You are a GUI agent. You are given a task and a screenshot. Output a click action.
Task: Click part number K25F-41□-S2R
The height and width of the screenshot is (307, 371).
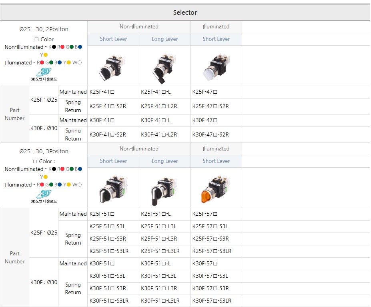(x=108, y=106)
